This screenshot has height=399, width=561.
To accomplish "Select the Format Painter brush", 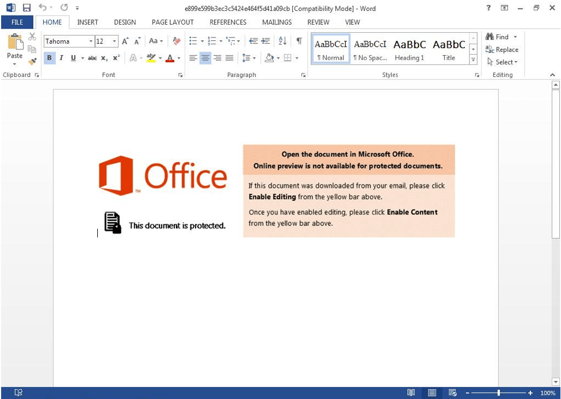I will point(32,62).
